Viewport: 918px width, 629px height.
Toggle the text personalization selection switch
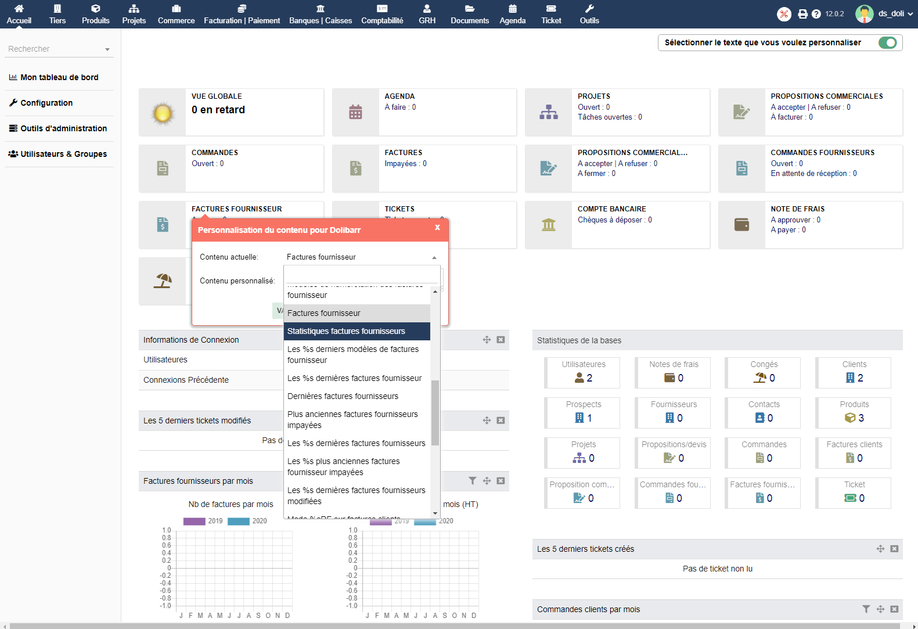(888, 42)
